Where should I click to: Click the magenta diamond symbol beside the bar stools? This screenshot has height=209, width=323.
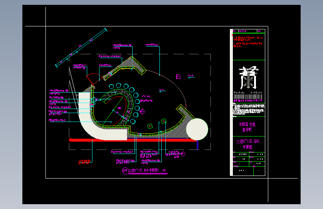coord(142,112)
